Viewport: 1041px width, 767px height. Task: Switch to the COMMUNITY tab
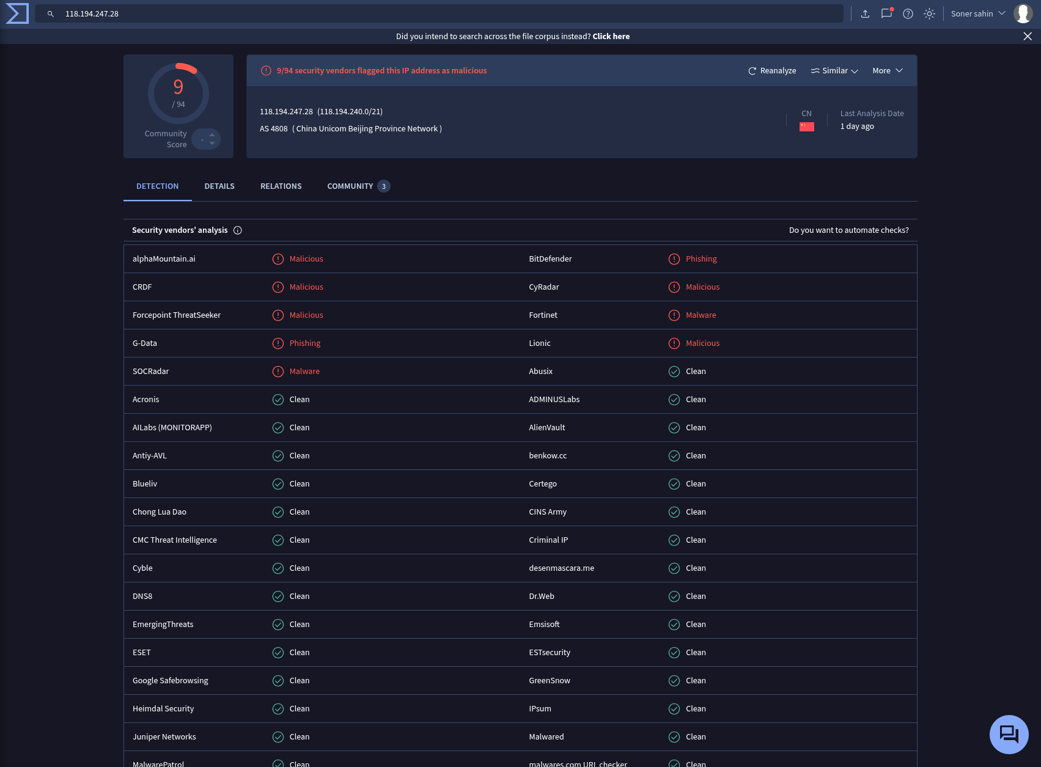[x=358, y=186]
